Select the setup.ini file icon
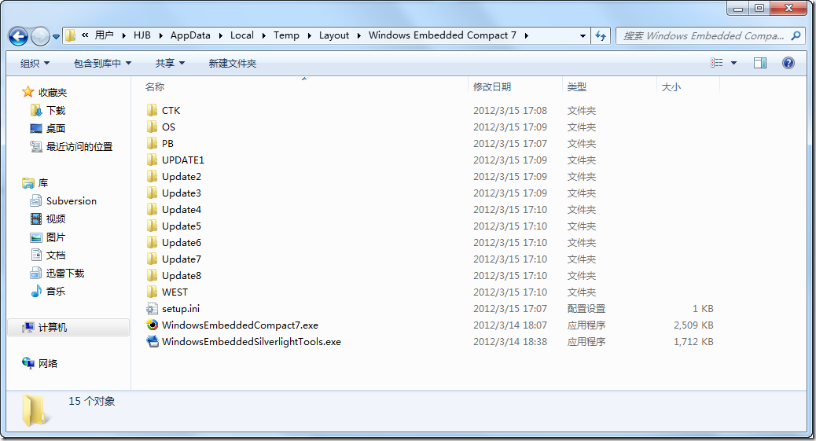The image size is (816, 441). point(152,309)
